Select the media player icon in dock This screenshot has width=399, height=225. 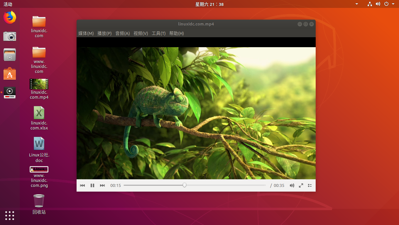click(10, 93)
